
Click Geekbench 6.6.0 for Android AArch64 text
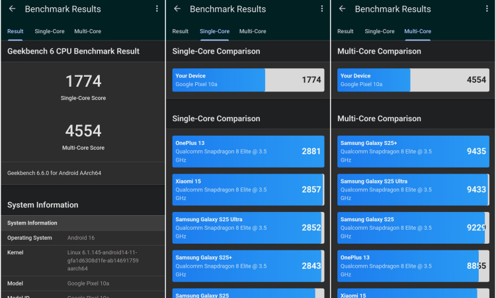point(54,173)
